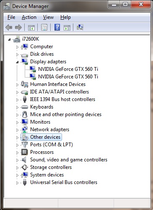Image resolution: width=153 pixels, height=210 pixels.
Task: Expand the Computer category
Action: point(17,47)
